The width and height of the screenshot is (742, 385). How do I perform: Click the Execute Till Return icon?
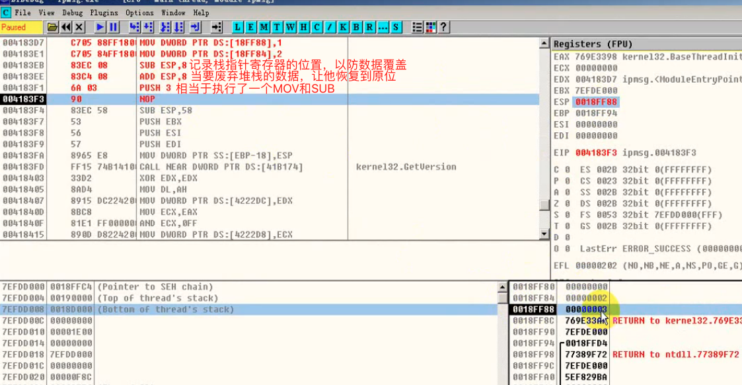tap(196, 27)
